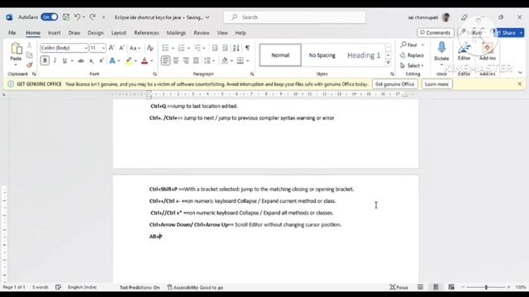This screenshot has height=297, width=529.
Task: Open the Customize Quick Access Toolbar dropdown
Action: pyautogui.click(x=103, y=17)
